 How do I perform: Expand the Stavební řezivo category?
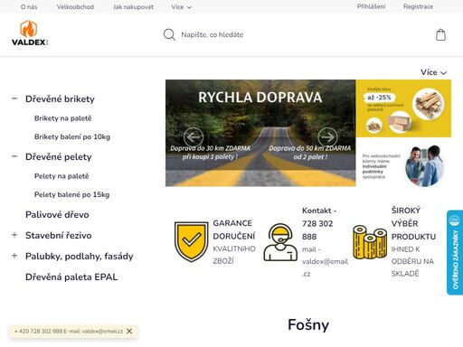14,235
